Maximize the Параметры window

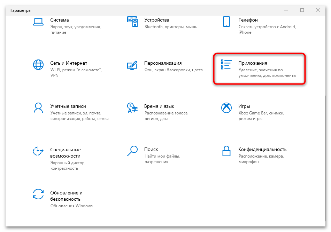coord(302,10)
